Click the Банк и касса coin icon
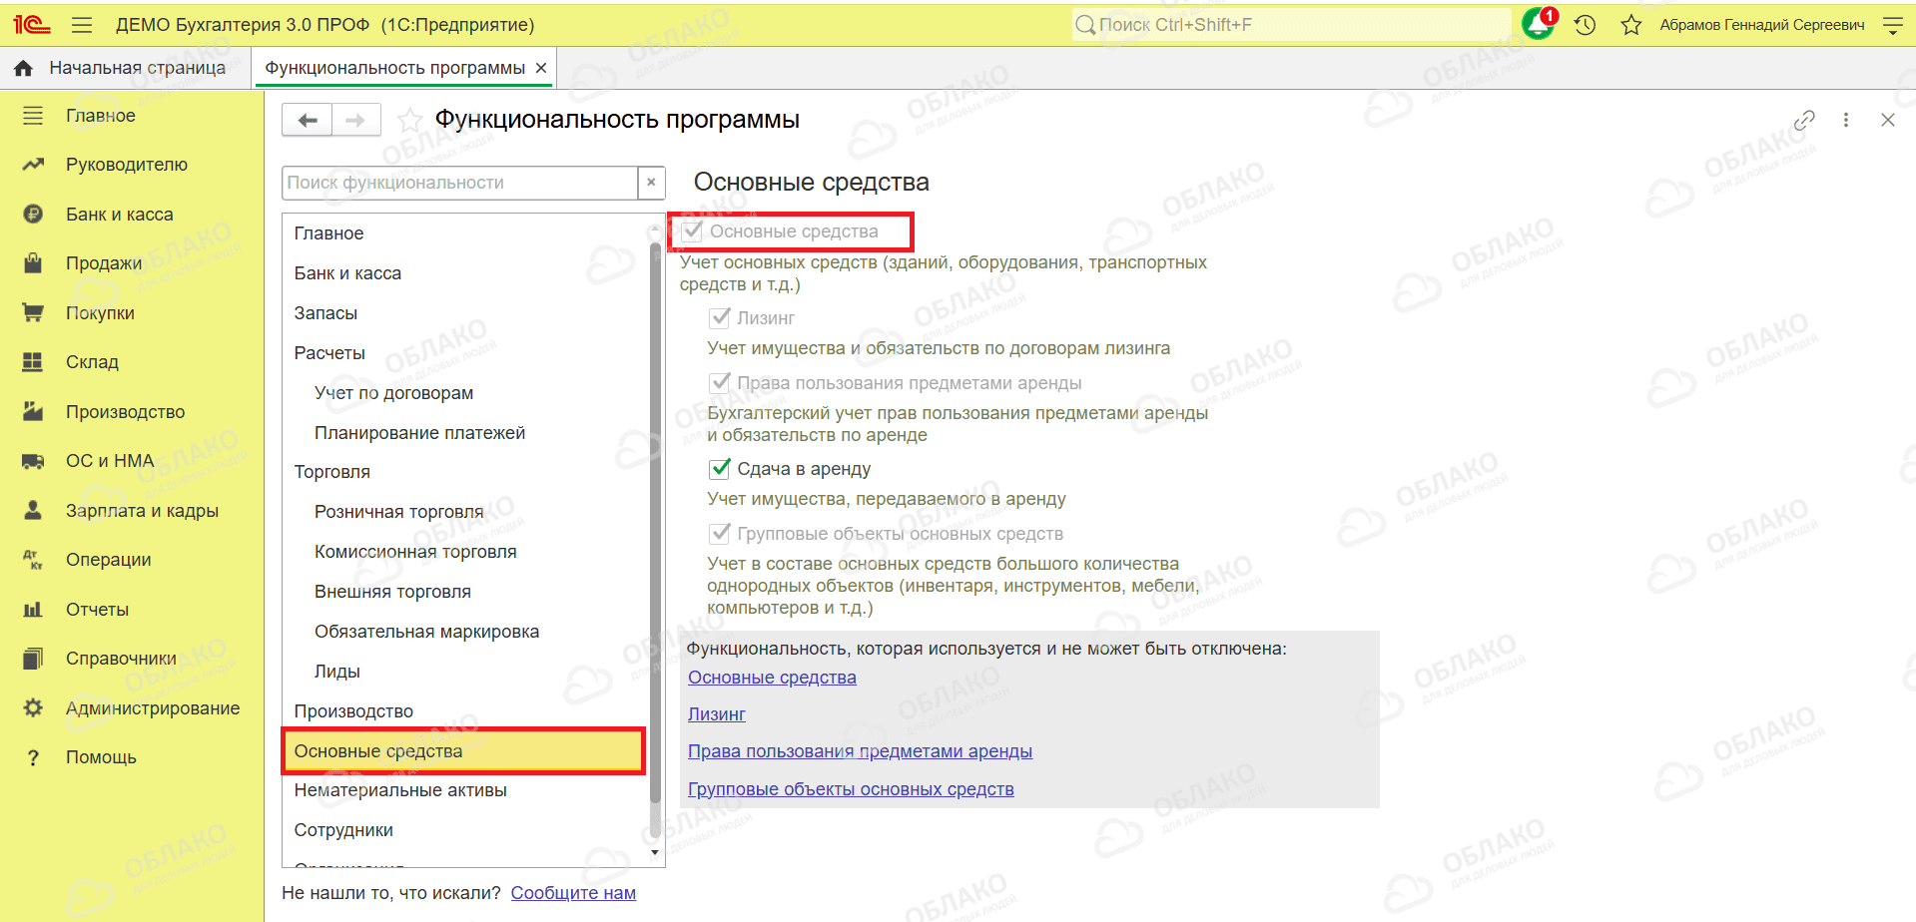 [33, 214]
